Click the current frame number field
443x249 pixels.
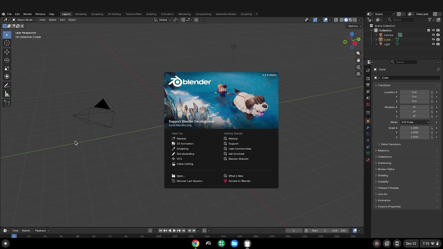(x=294, y=231)
